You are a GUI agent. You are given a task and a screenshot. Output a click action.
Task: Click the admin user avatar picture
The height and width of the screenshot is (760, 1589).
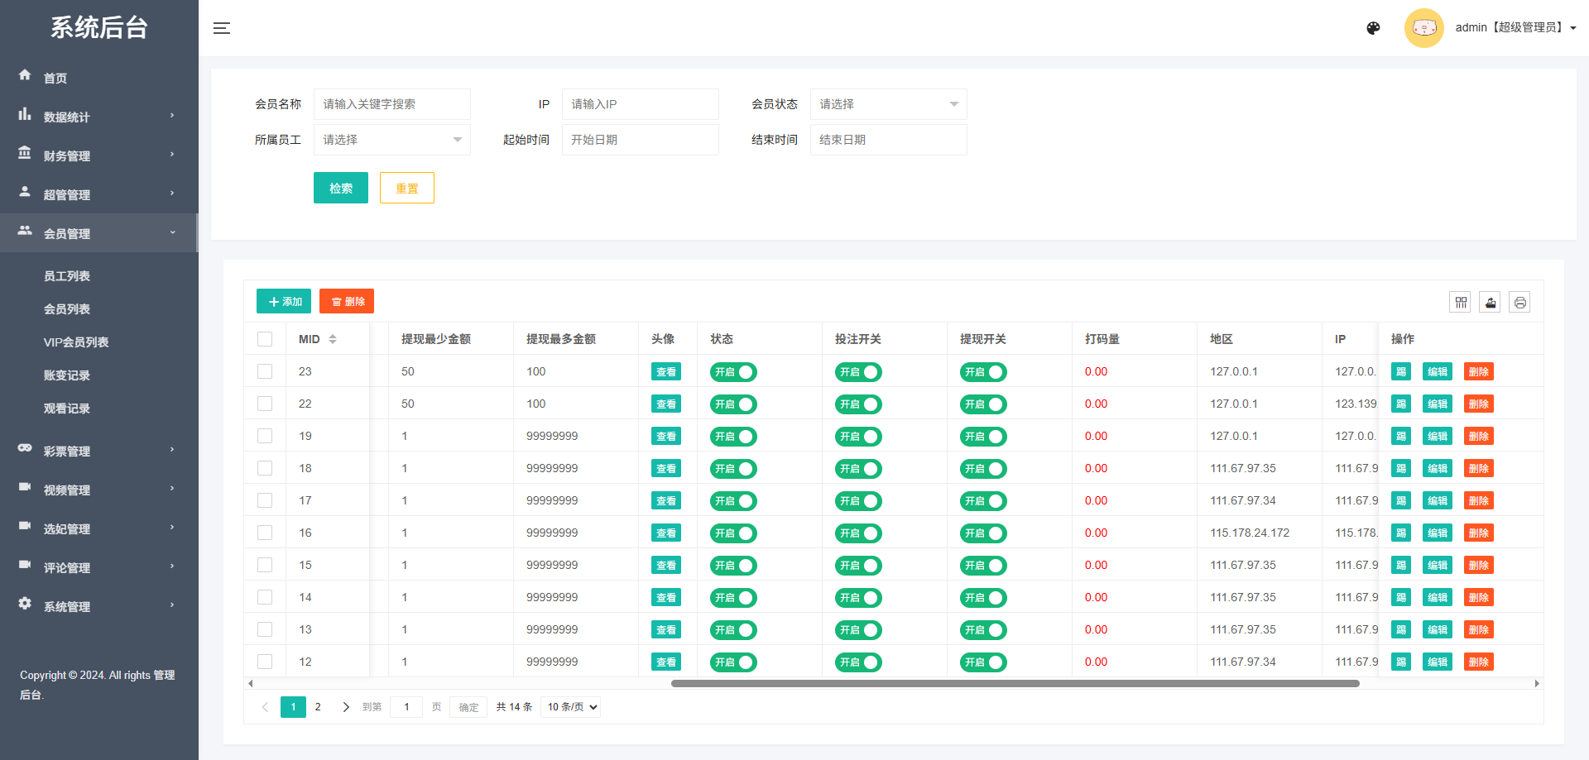(1424, 27)
